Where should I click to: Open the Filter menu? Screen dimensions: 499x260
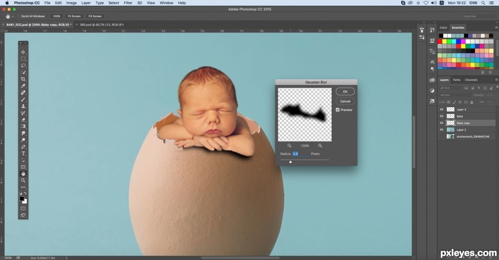128,3
